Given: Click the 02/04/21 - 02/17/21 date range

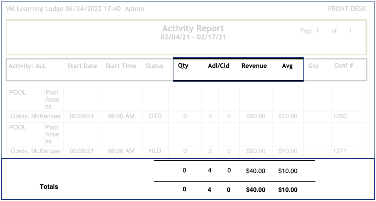Looking at the screenshot, I should [193, 37].
